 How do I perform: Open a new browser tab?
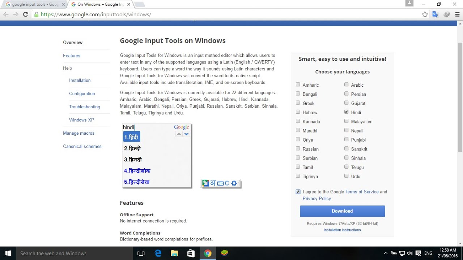(140, 5)
